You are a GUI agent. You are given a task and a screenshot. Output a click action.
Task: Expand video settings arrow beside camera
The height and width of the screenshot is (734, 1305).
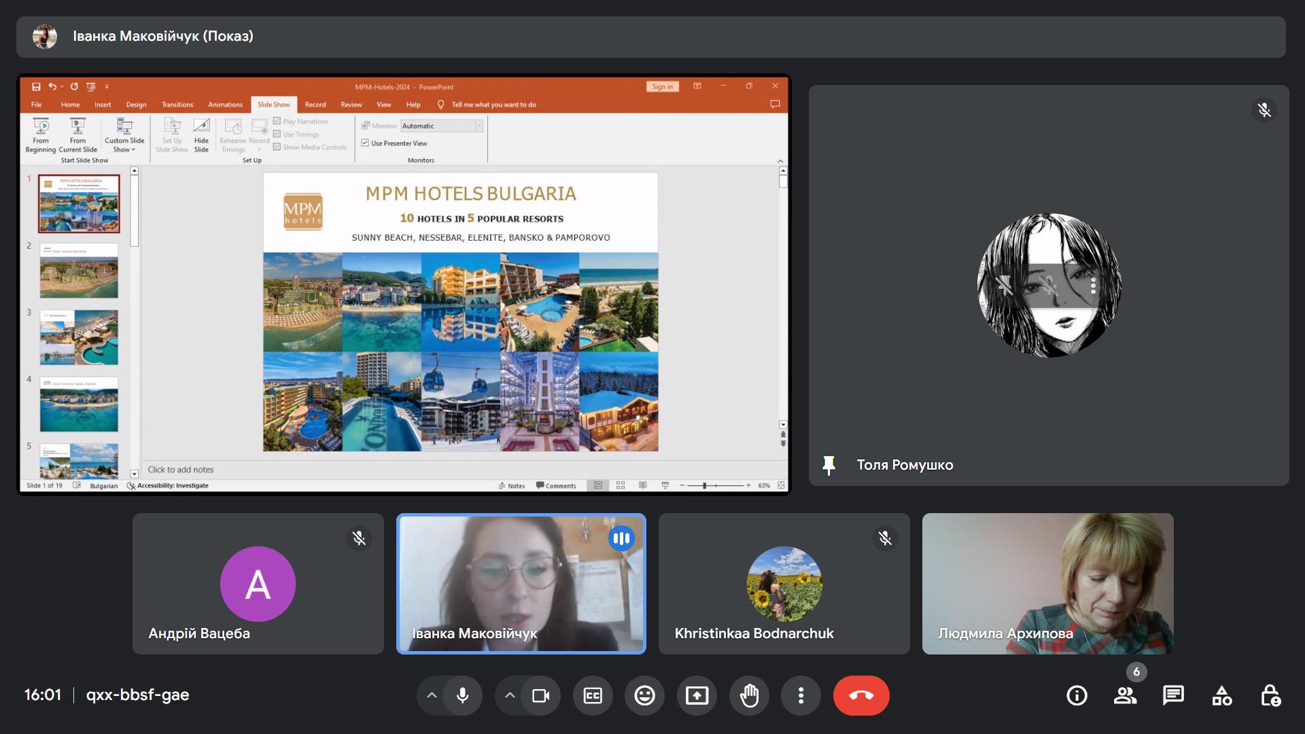[x=510, y=695]
